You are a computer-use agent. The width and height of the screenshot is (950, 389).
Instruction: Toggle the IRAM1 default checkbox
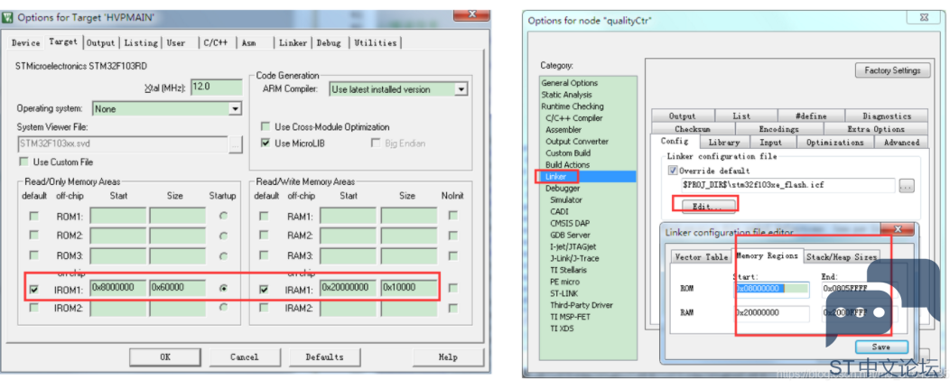[x=265, y=290]
